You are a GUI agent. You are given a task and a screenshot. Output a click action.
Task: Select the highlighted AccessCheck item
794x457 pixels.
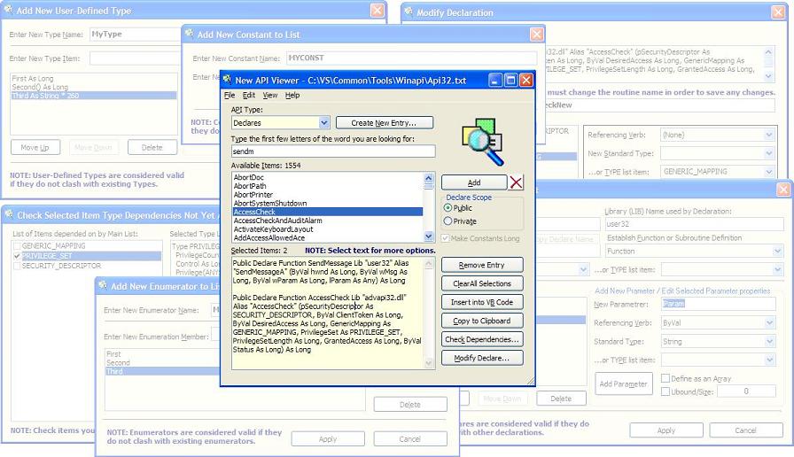[328, 212]
